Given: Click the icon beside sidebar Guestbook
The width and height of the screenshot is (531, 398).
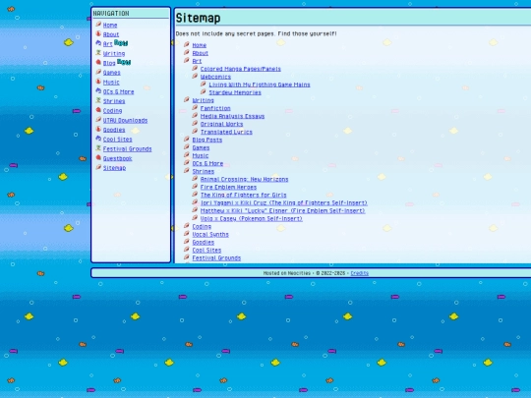Looking at the screenshot, I should click(98, 157).
